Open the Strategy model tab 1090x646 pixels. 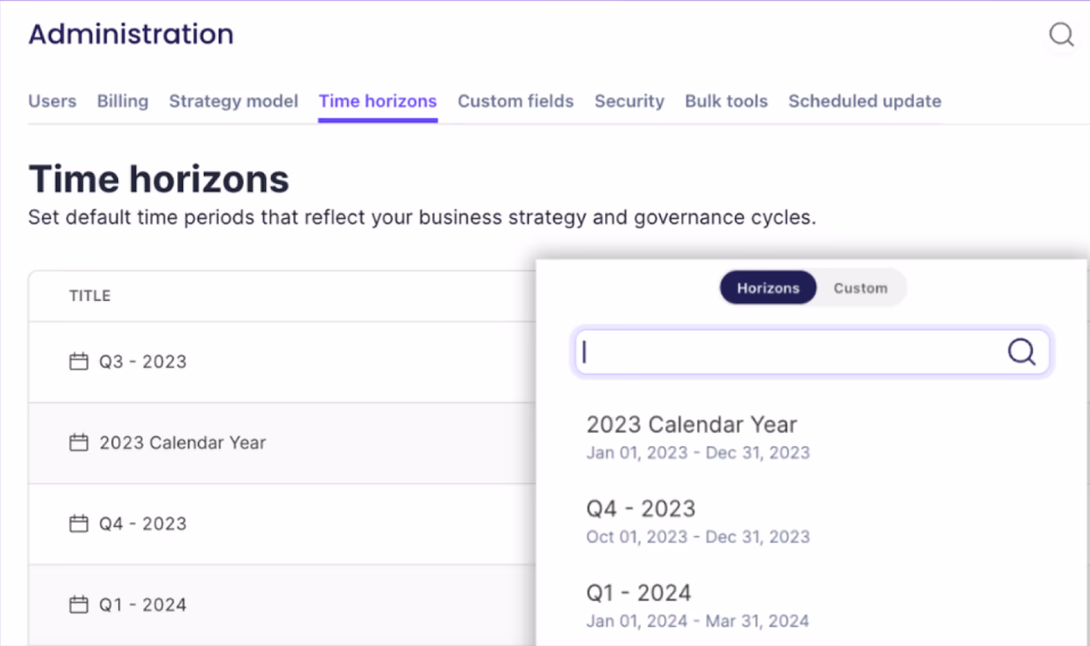pos(233,101)
